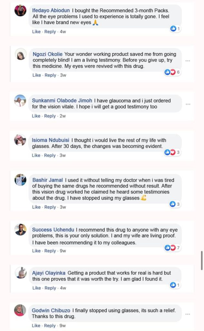Like Godwin Chibuzo's comment
Screen dimensions: 204x331
click(x=36, y=326)
